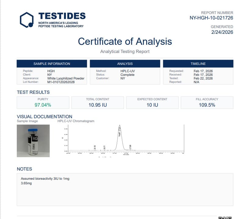Select the Analysis section header
Viewport: 247px width, 219px height.
pos(125,64)
